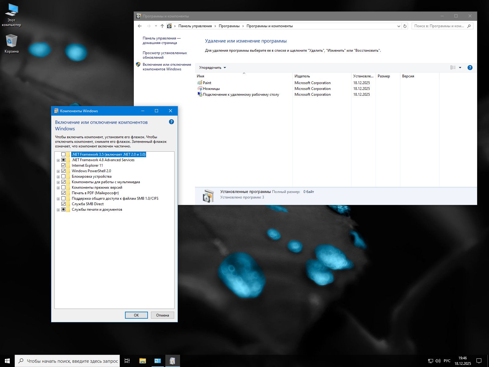
Task: Click the Control Panel icon in the taskbar
Action: click(x=157, y=361)
